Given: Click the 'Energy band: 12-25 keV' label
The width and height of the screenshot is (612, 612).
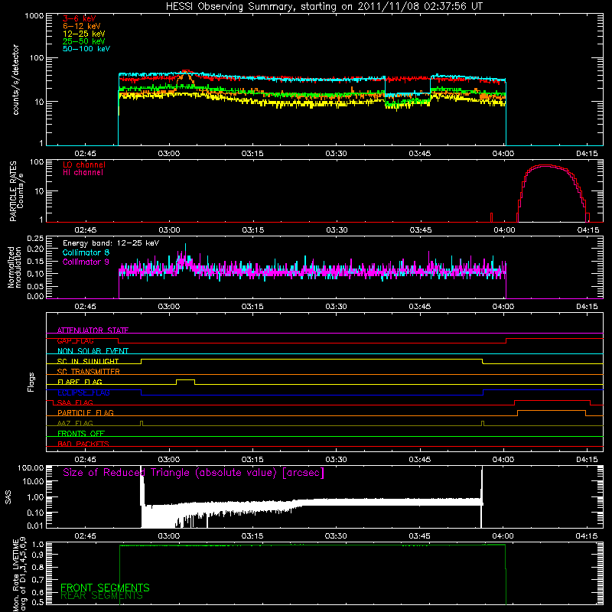Looking at the screenshot, I should pyautogui.click(x=111, y=243).
